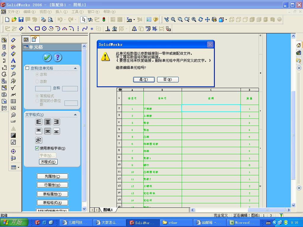
Task: Select the Line sketch tool
Action: [30, 29]
